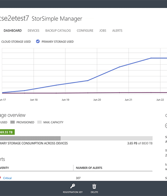Click the Max. Capacity legend text
This screenshot has height=196, width=167.
53,122
